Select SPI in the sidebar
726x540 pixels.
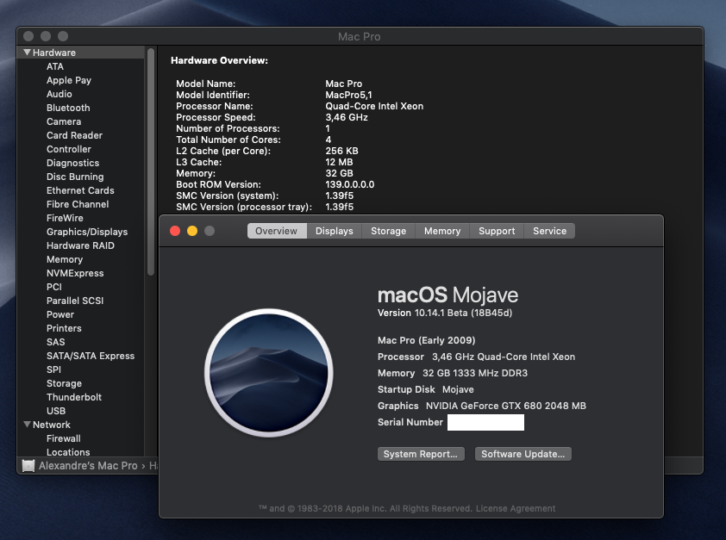pyautogui.click(x=53, y=369)
